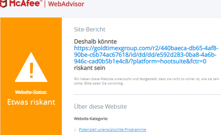Click the 'Etwas riskant' status text
Screen dimensions: 221x135
[x=31, y=102]
